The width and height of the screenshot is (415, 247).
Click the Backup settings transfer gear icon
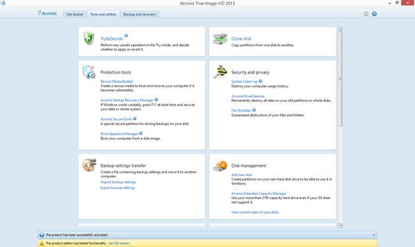coord(89,165)
